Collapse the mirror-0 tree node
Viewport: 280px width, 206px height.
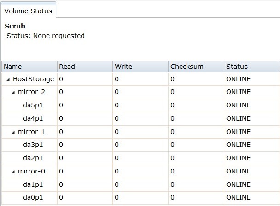(13, 172)
